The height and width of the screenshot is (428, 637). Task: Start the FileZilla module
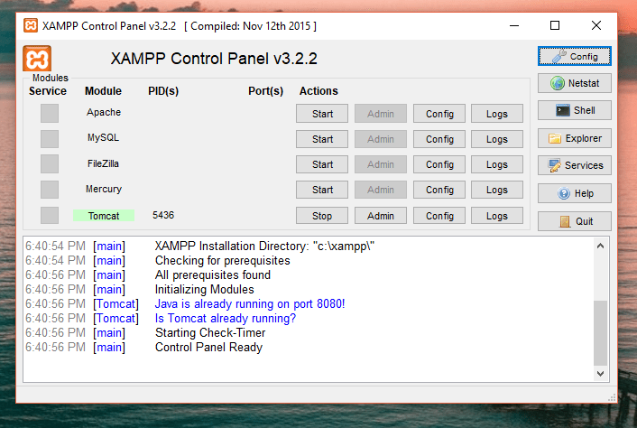coord(322,164)
